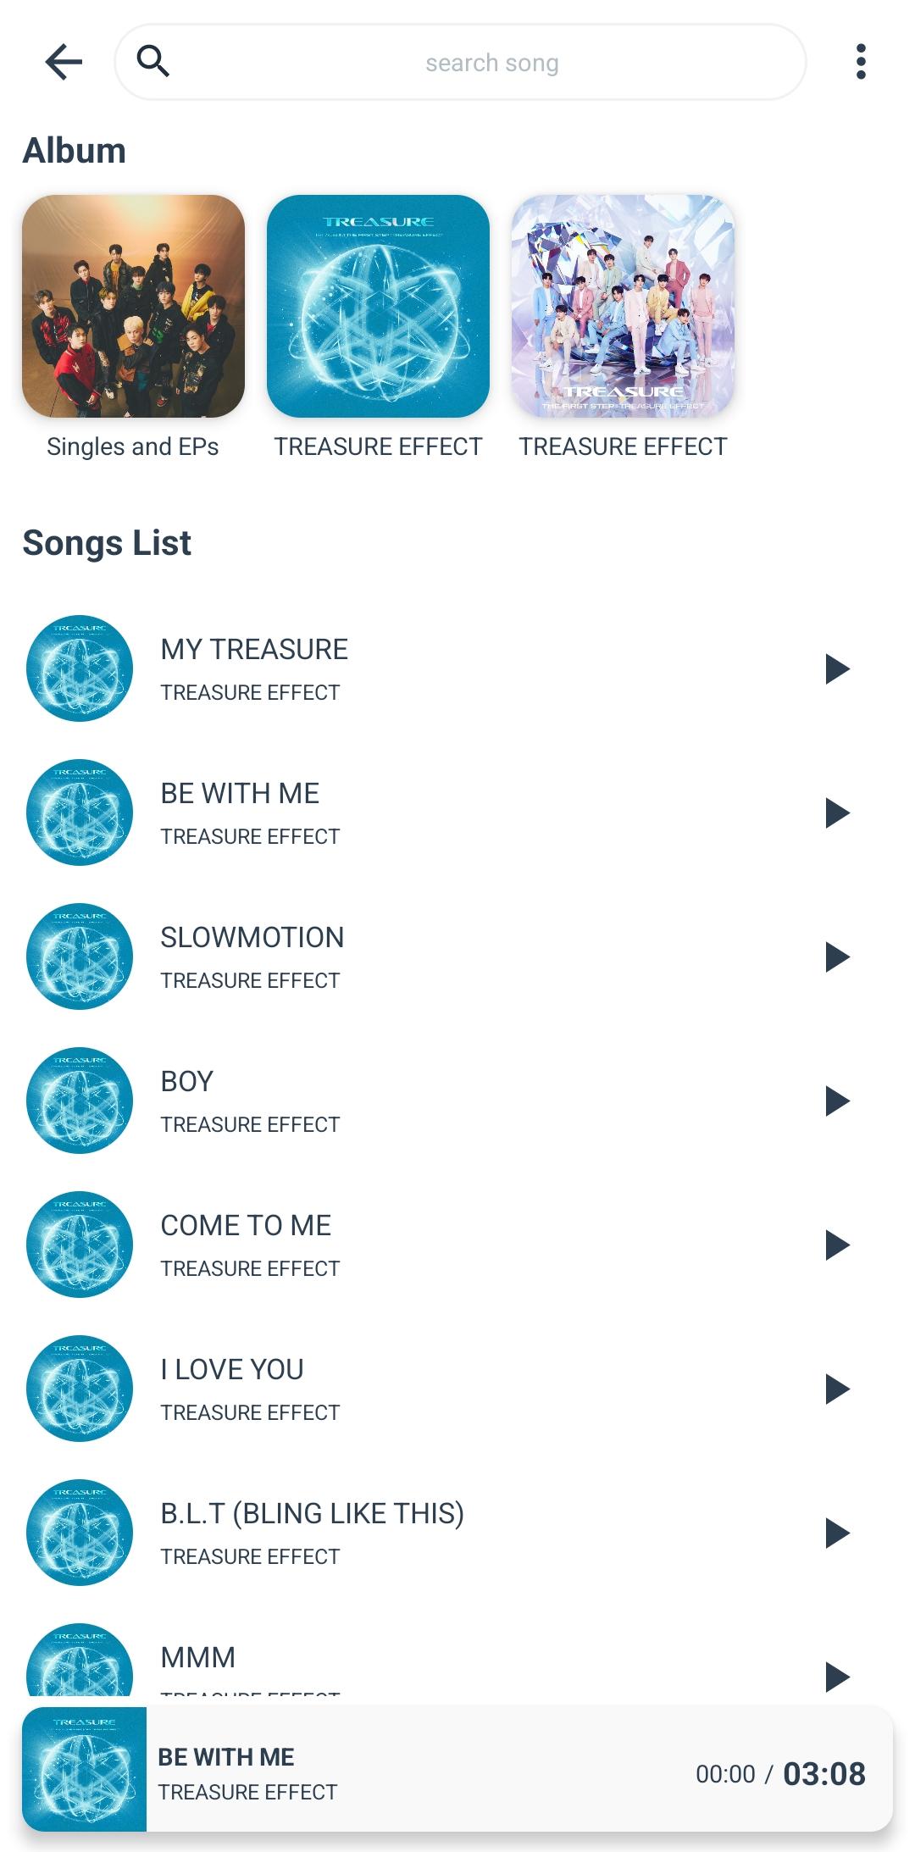Play the MY TREASURE song
Image resolution: width=915 pixels, height=1852 pixels.
pyautogui.click(x=837, y=668)
